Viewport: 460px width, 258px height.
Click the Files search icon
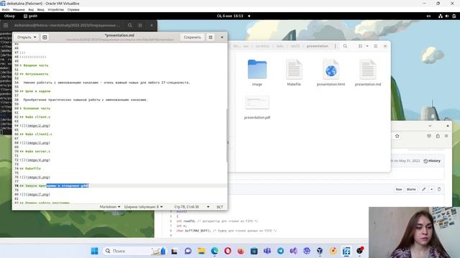[x=345, y=46]
